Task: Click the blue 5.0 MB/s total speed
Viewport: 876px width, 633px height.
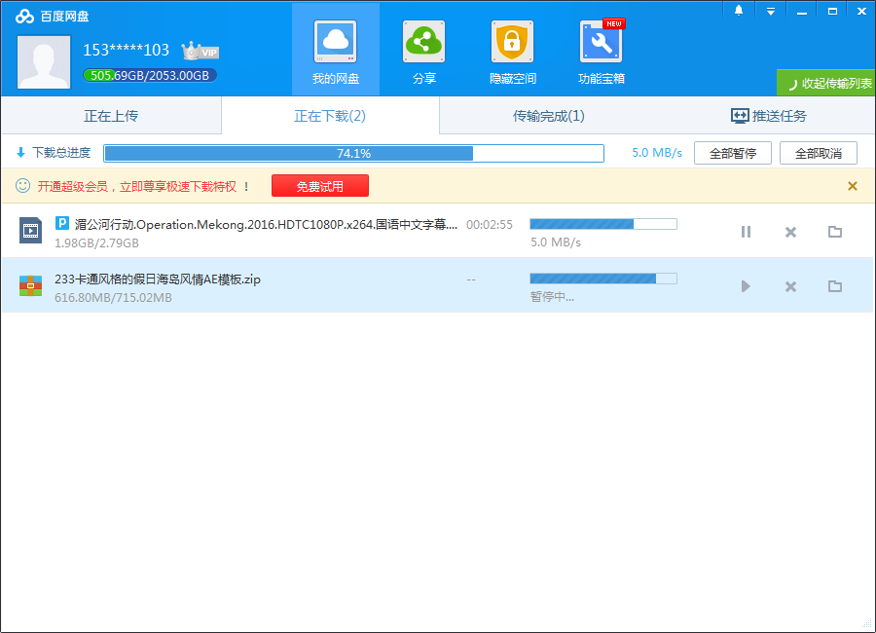Action: pyautogui.click(x=657, y=153)
